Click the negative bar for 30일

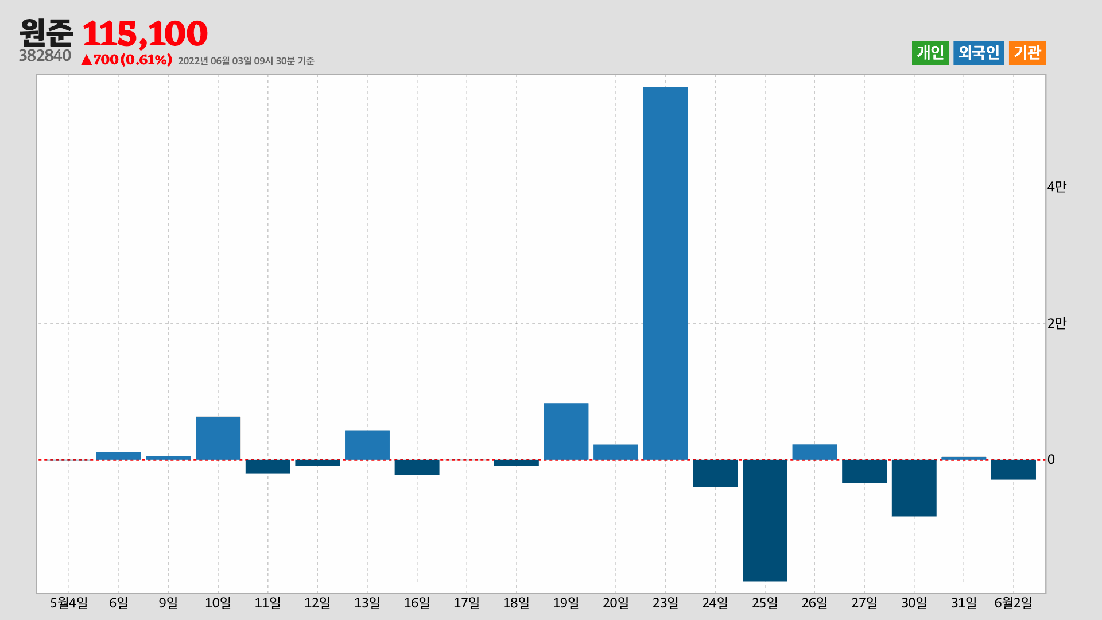pos(914,488)
